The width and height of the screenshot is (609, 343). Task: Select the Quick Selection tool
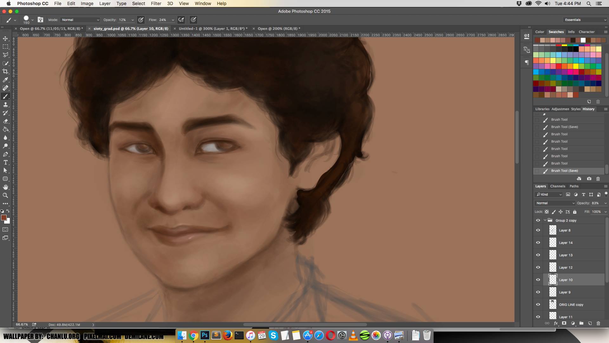pos(5,63)
